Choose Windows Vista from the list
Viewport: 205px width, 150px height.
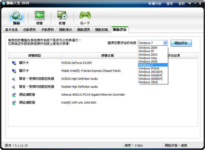pos(153,58)
